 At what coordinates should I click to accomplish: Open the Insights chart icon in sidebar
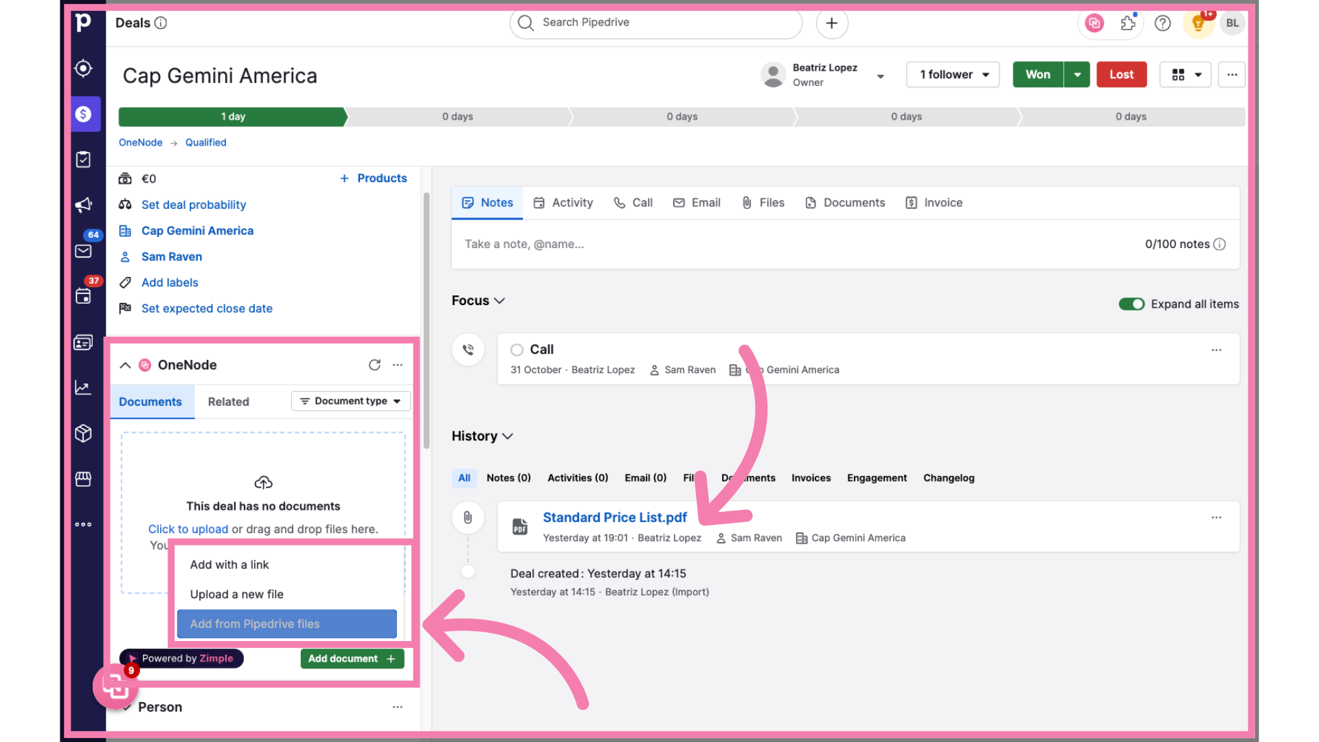click(83, 387)
